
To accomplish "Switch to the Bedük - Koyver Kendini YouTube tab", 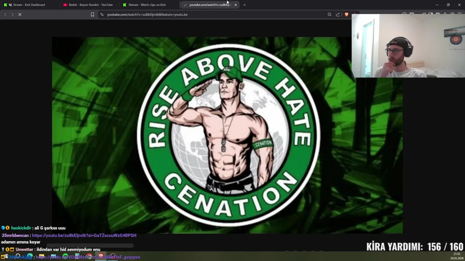I will tap(89, 5).
